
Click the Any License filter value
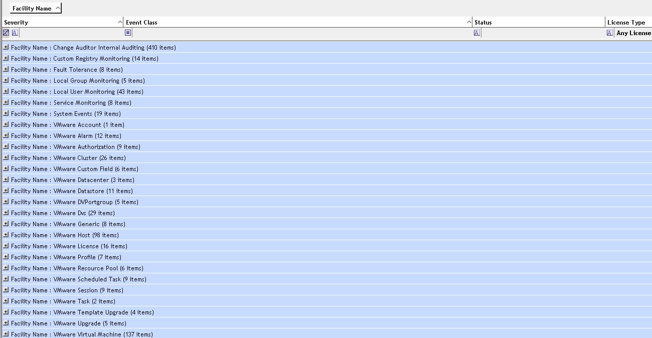tap(633, 33)
